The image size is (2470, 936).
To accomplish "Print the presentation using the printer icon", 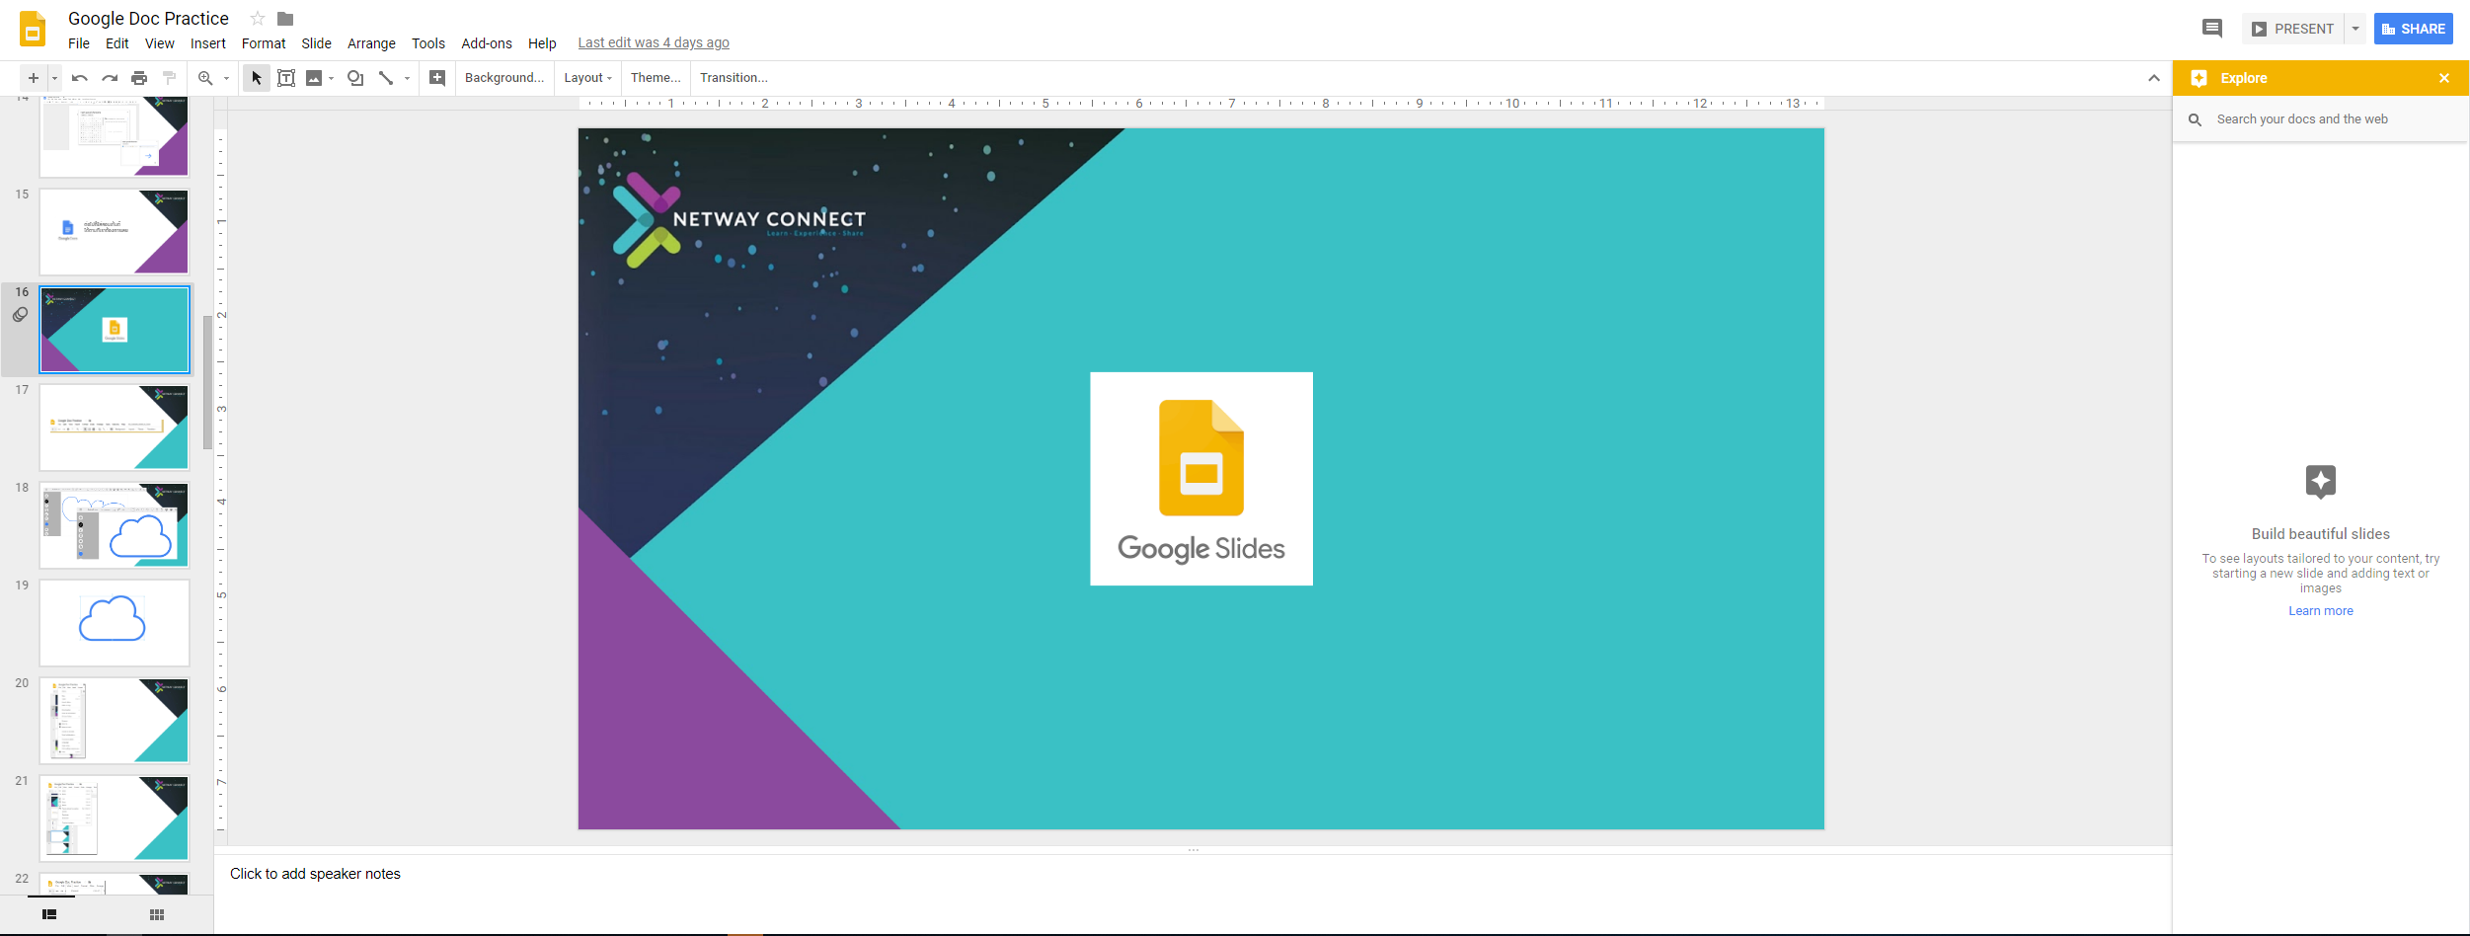I will pos(139,78).
